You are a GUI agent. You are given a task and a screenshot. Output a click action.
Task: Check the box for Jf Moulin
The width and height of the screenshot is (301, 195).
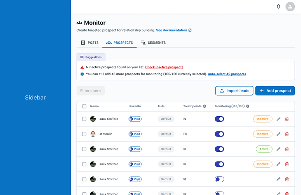84,134
